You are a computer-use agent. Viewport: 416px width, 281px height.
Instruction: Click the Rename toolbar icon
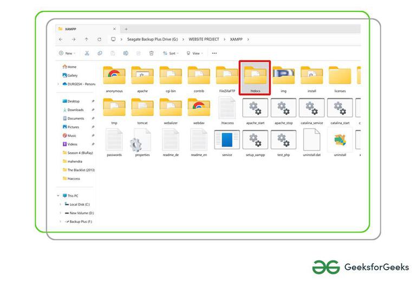(126, 53)
